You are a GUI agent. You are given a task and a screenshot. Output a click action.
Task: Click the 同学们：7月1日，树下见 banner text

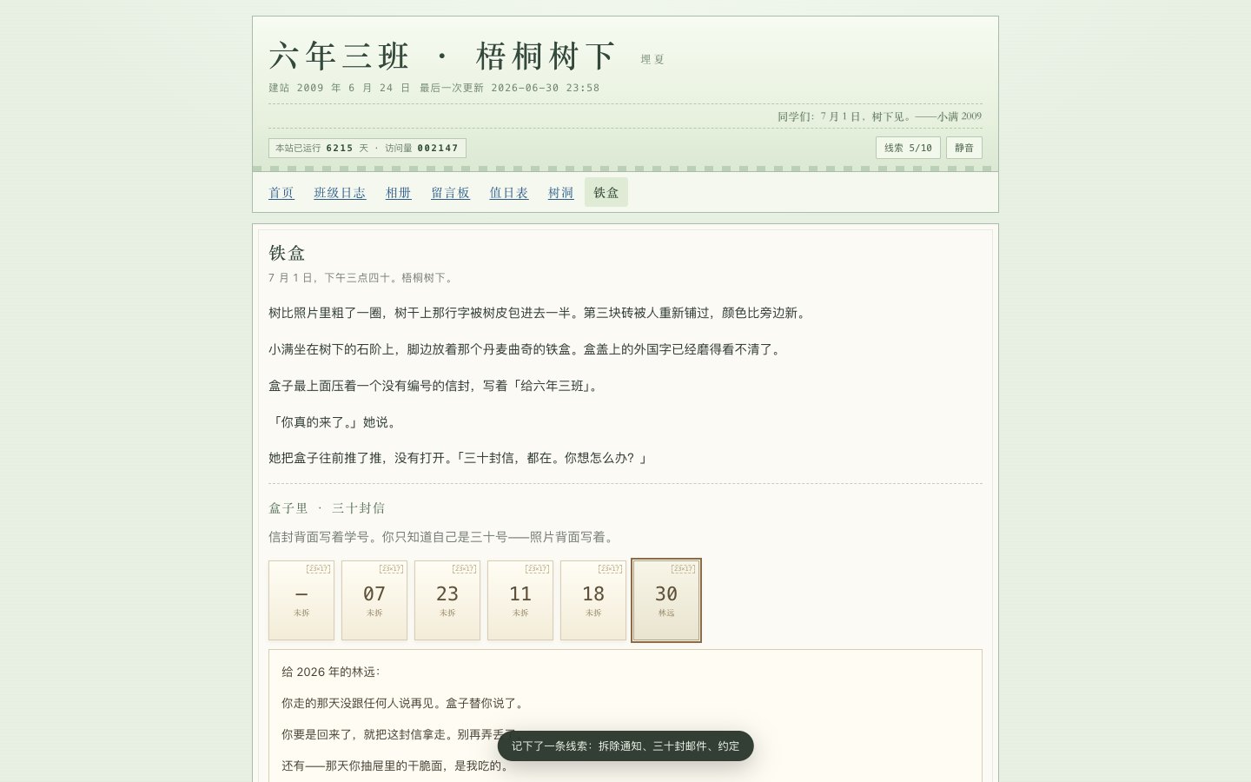(879, 116)
